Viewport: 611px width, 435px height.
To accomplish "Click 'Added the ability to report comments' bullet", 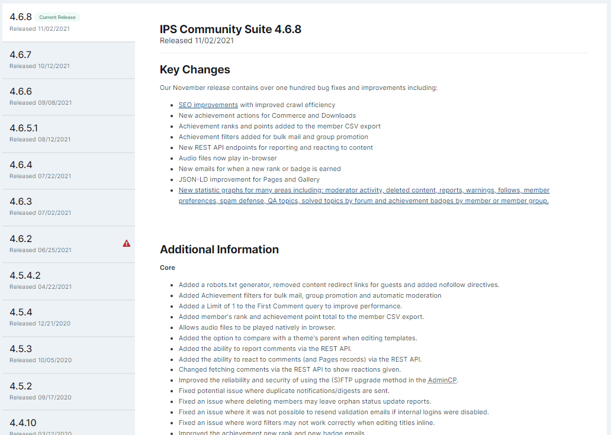I will pyautogui.click(x=265, y=349).
